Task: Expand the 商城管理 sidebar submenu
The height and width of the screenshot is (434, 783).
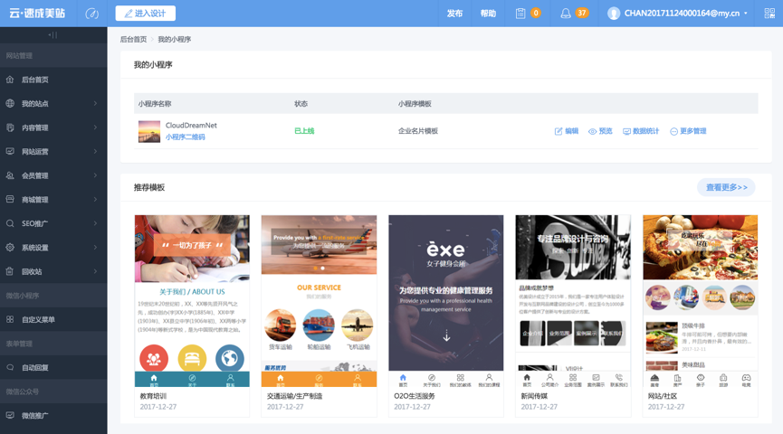Action: point(53,200)
